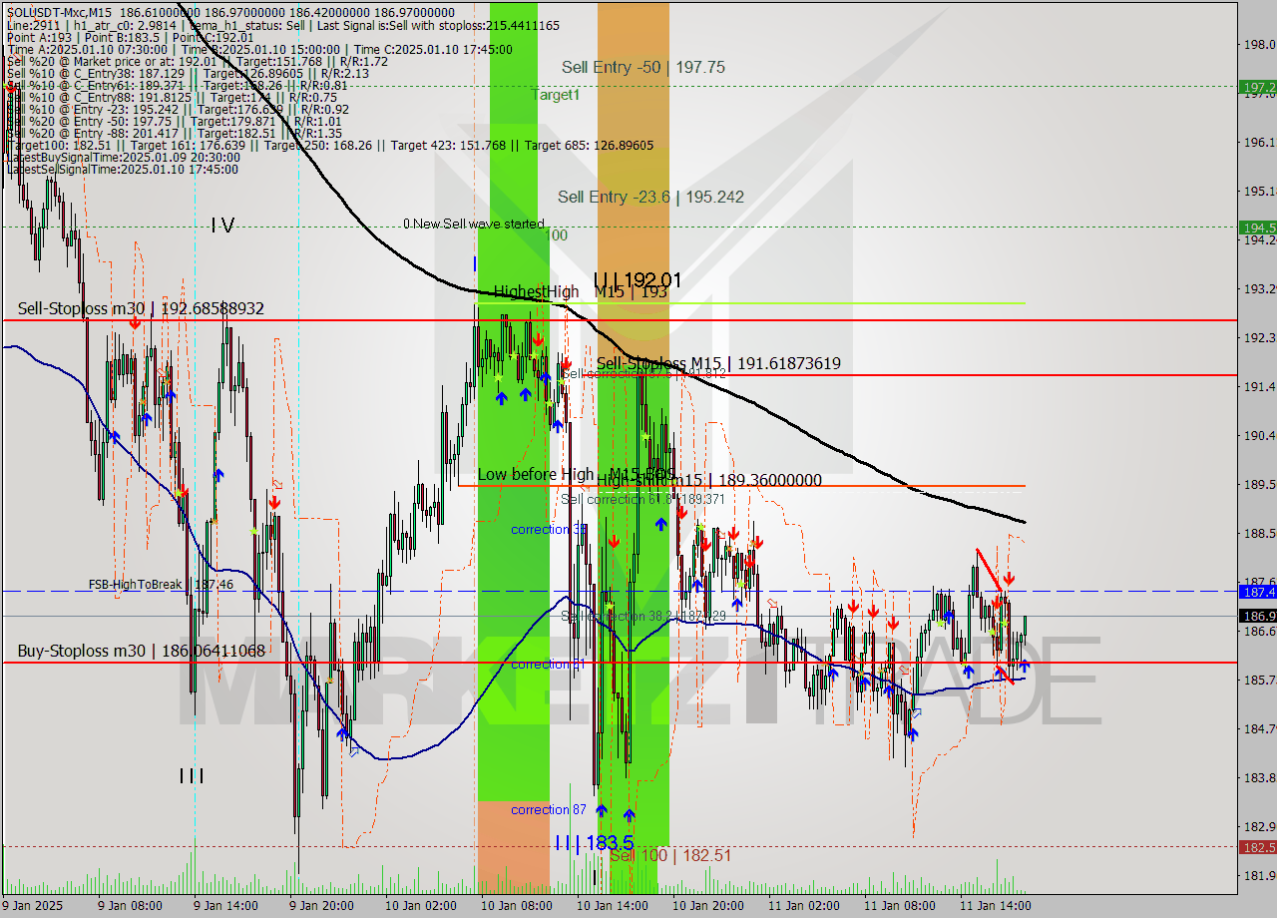1277x918 pixels.
Task: Click the LatestSellSignalTime line
Action: [x=122, y=169]
